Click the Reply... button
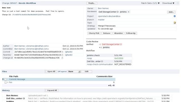 click(92, 3)
